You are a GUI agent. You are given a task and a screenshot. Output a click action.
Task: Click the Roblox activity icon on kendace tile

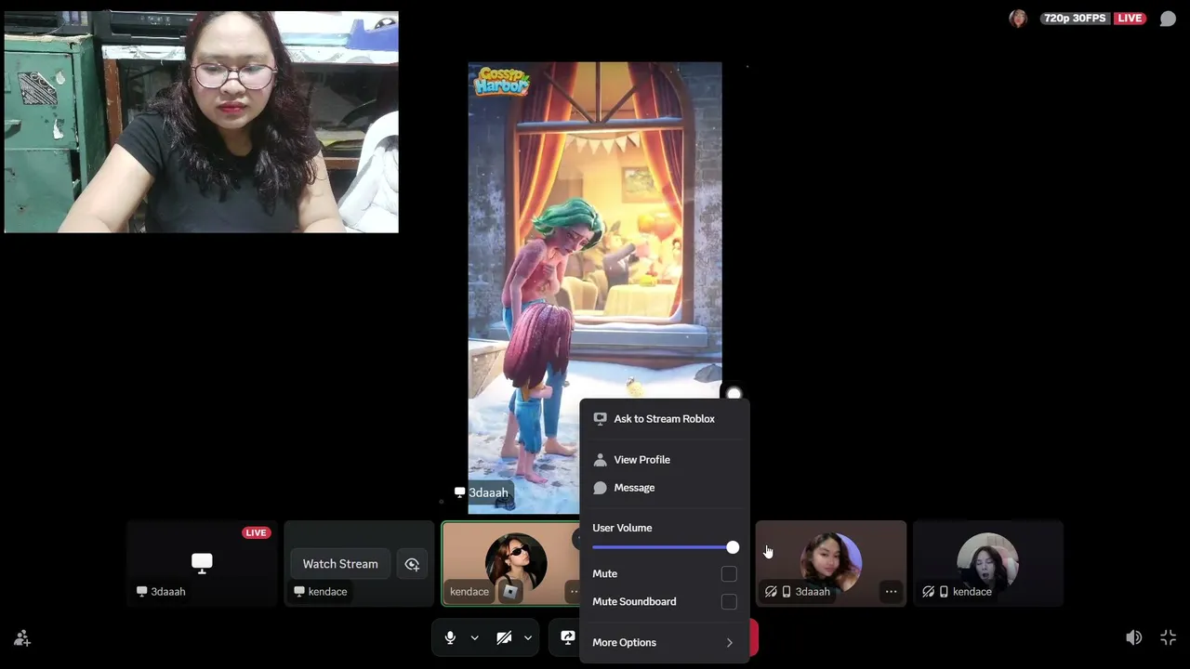click(510, 591)
